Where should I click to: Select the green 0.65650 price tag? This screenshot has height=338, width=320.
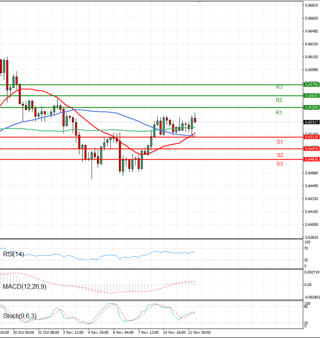click(x=311, y=95)
